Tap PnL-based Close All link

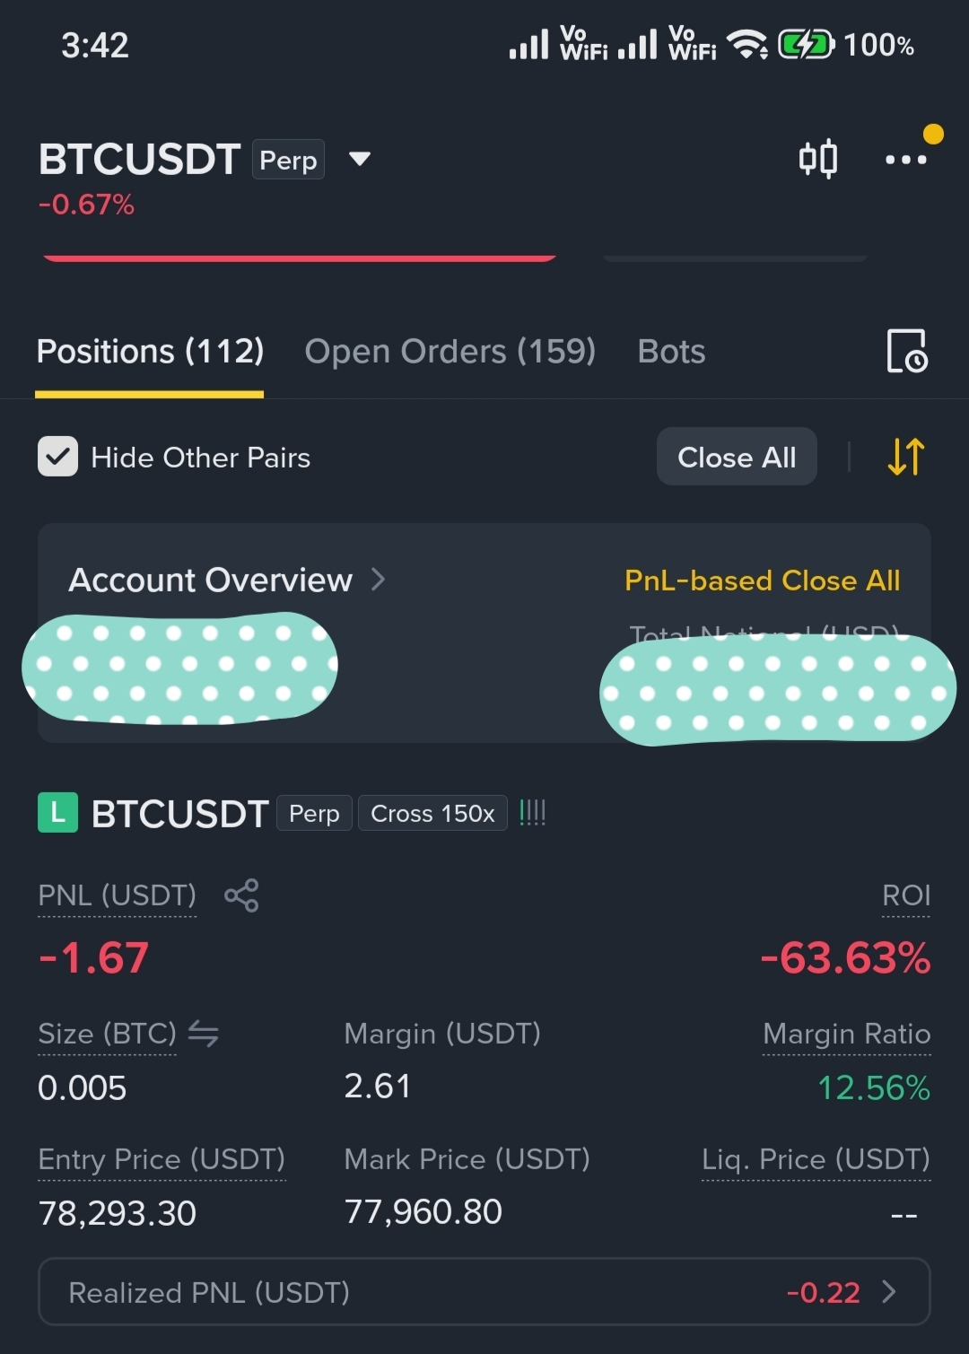pyautogui.click(x=763, y=581)
